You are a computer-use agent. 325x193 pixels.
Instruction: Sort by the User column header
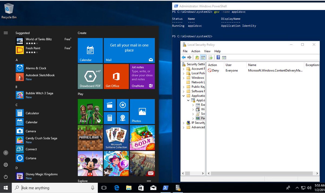(235, 65)
